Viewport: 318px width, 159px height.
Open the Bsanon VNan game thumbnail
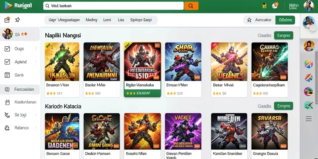(62, 62)
